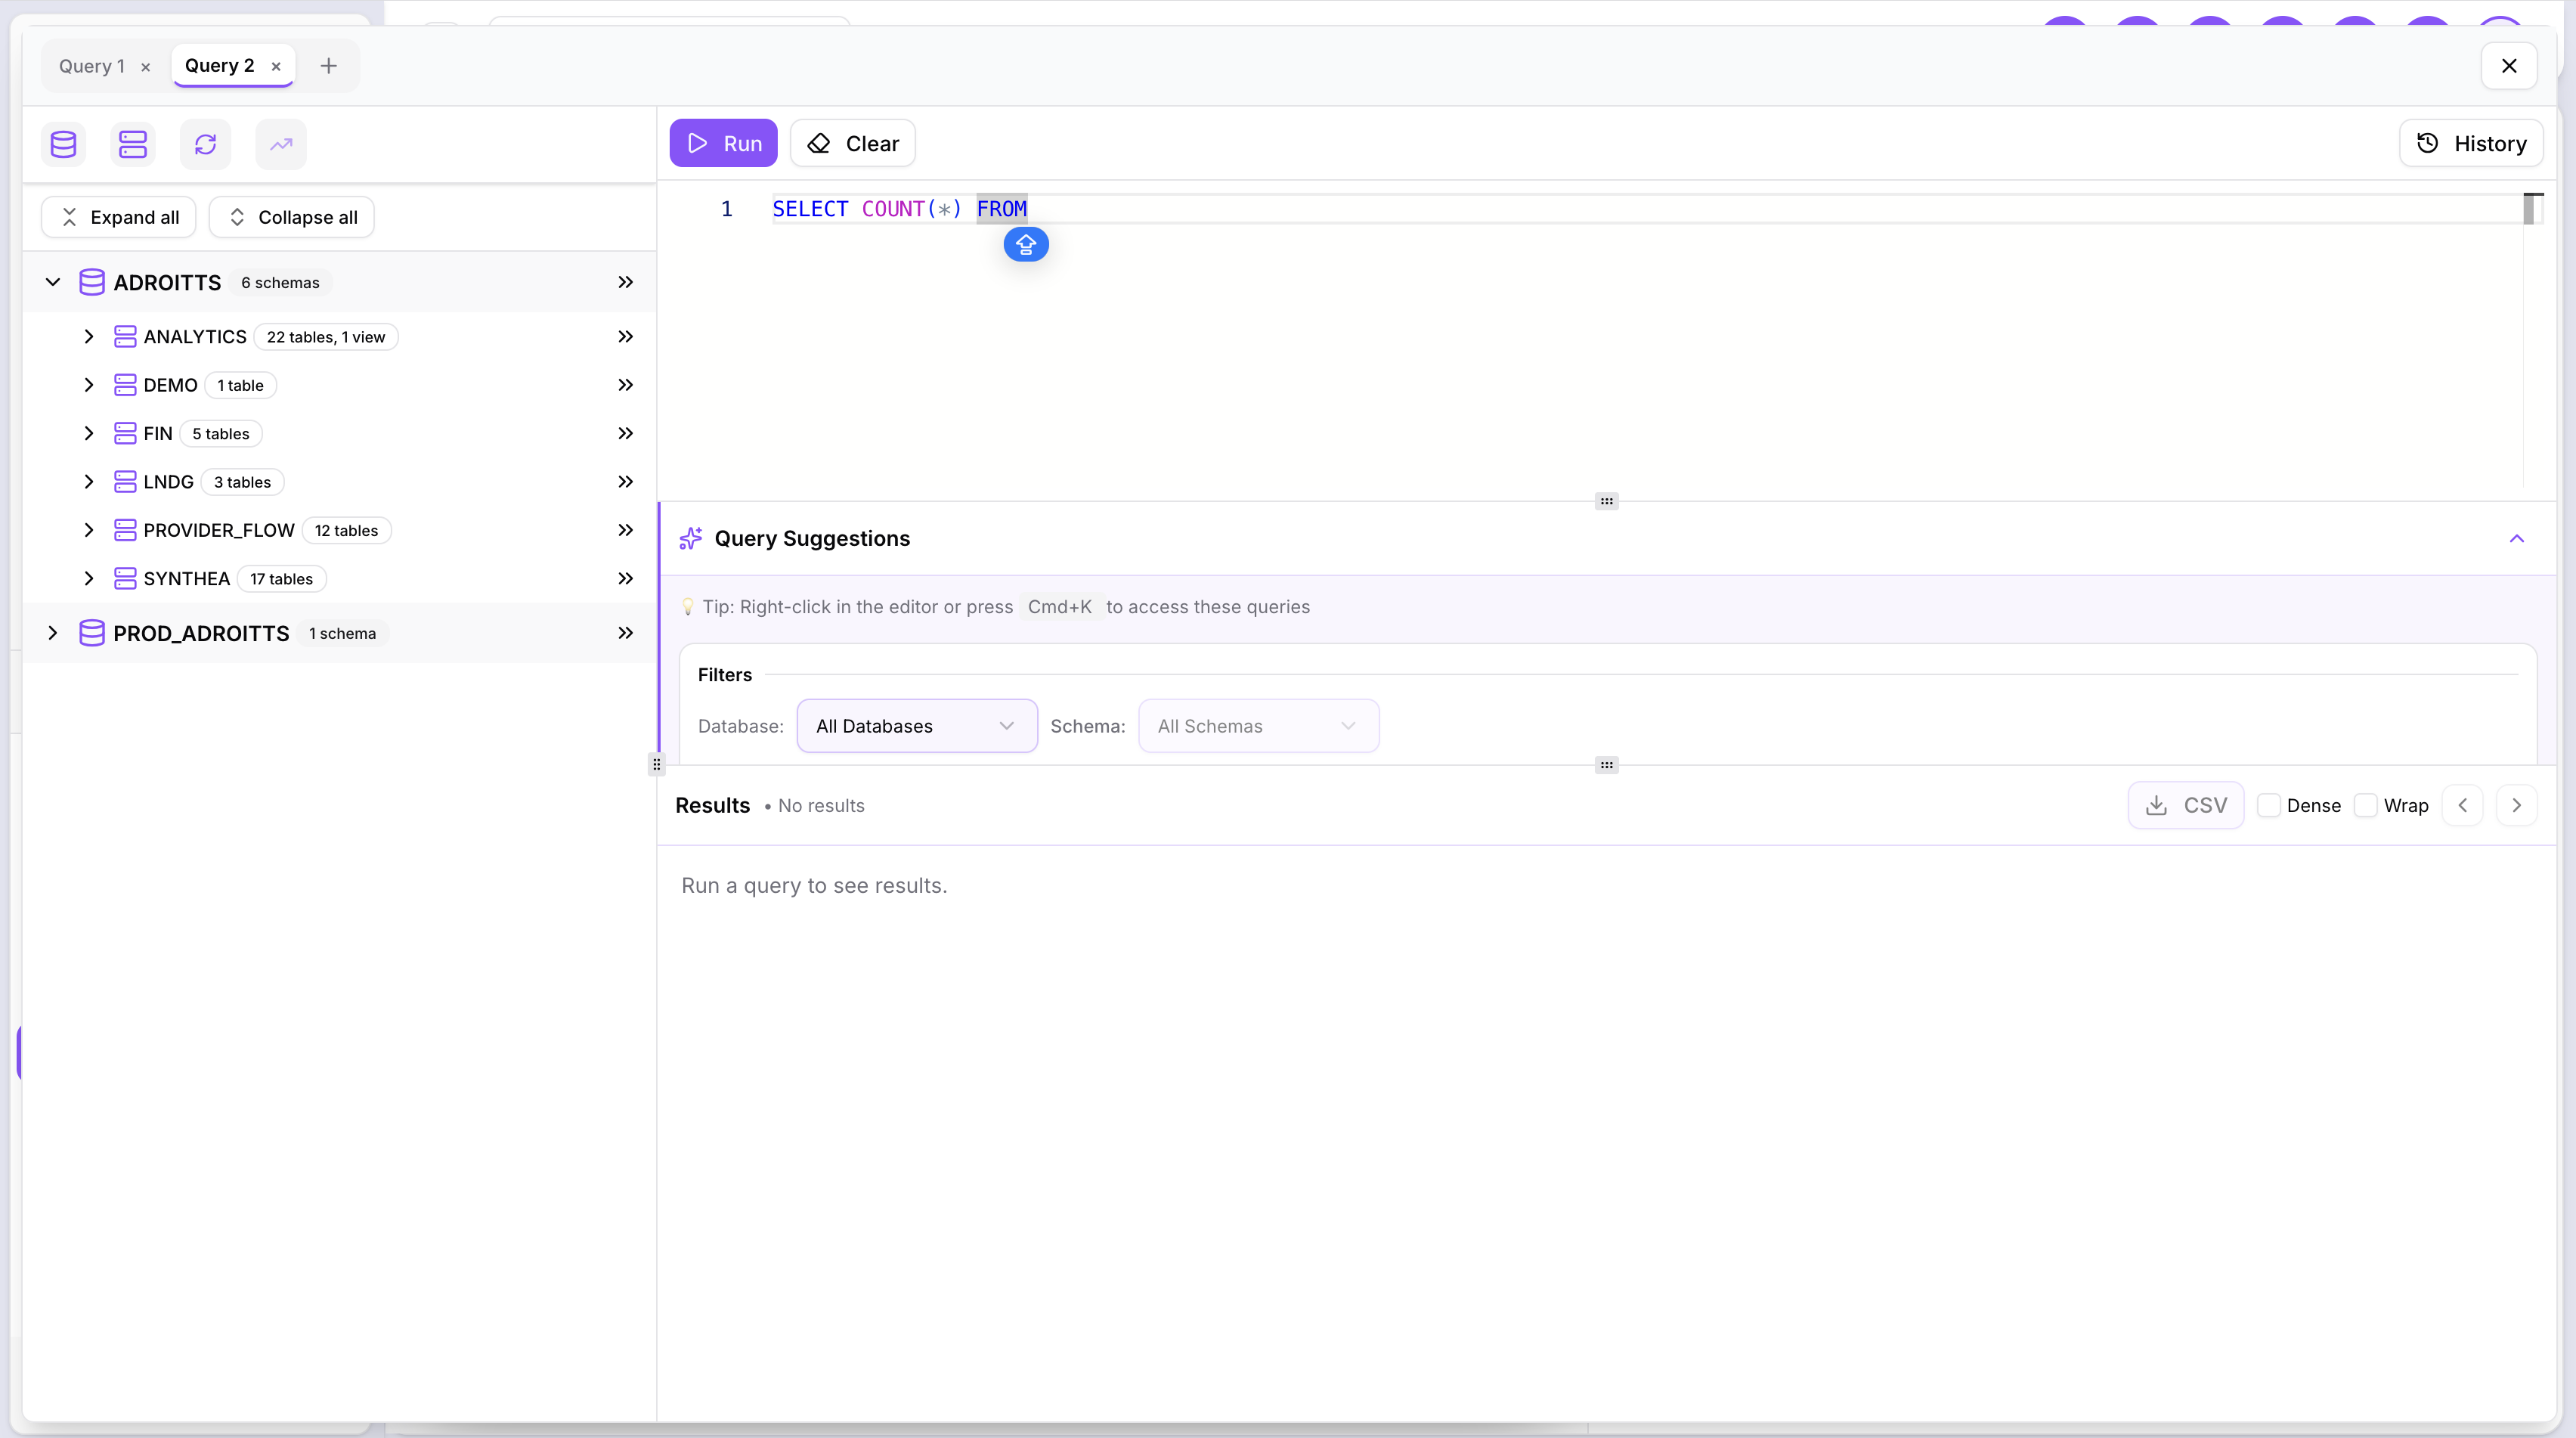Image resolution: width=2576 pixels, height=1438 pixels.
Task: Open the All Schemas dropdown
Action: click(1259, 726)
